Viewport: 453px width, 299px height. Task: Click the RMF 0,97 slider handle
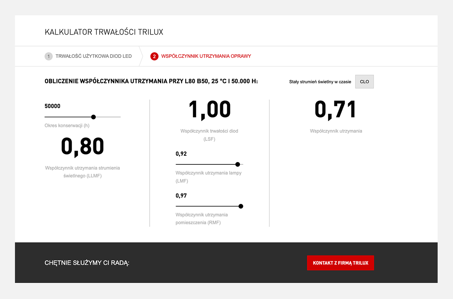241,206
